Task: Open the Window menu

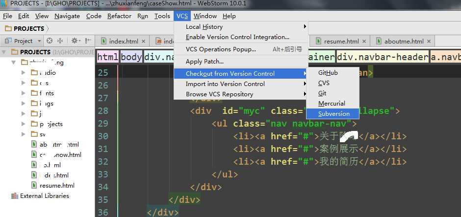Action: coord(205,16)
